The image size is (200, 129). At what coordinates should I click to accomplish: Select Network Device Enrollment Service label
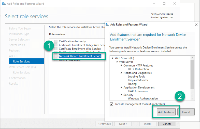[x=80, y=56]
